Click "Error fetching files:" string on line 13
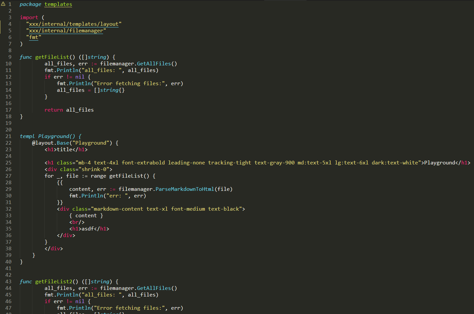 click(129, 84)
